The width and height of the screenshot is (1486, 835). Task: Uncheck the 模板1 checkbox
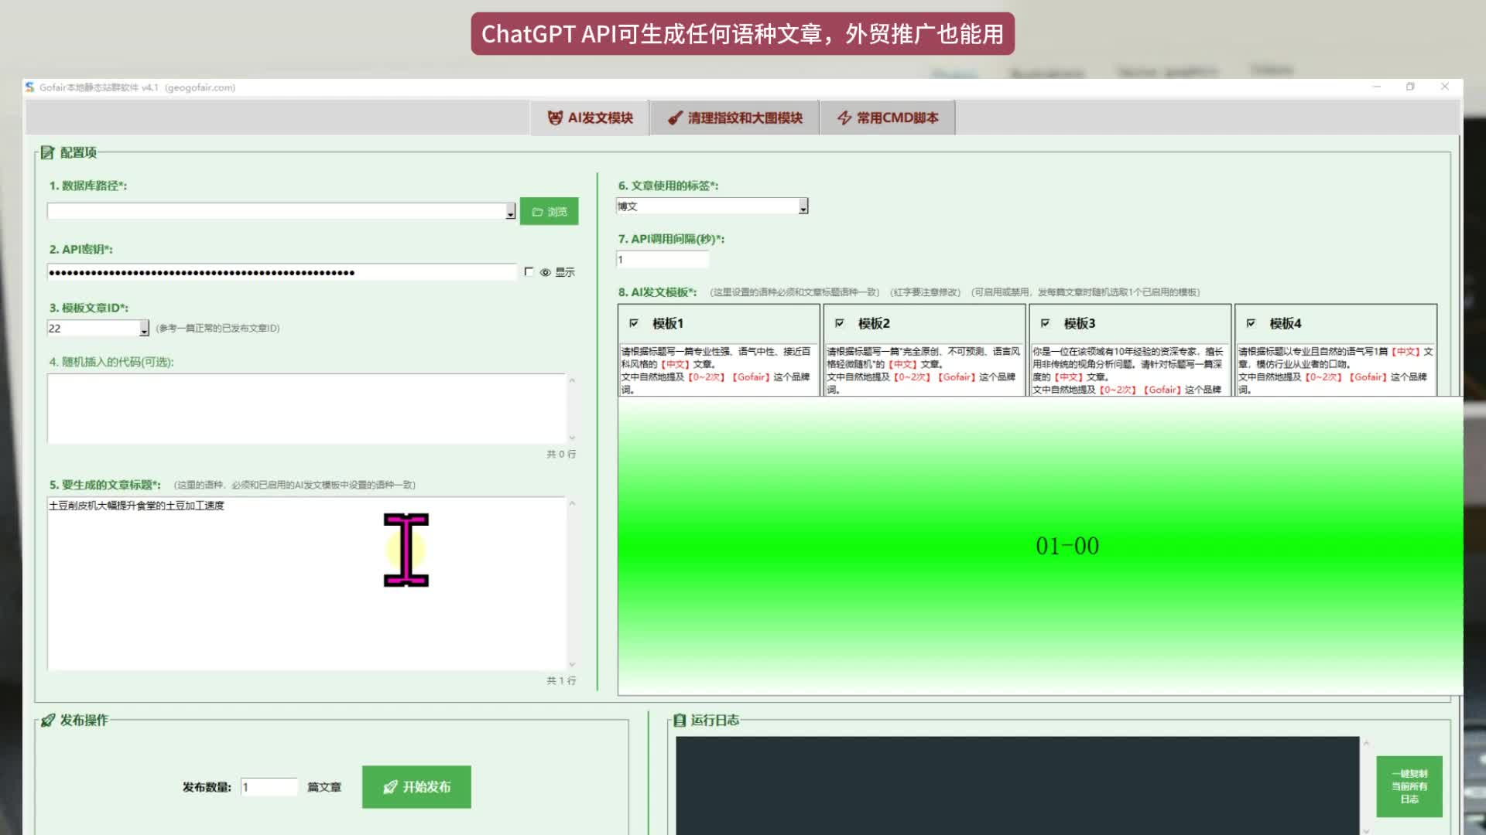pyautogui.click(x=634, y=323)
